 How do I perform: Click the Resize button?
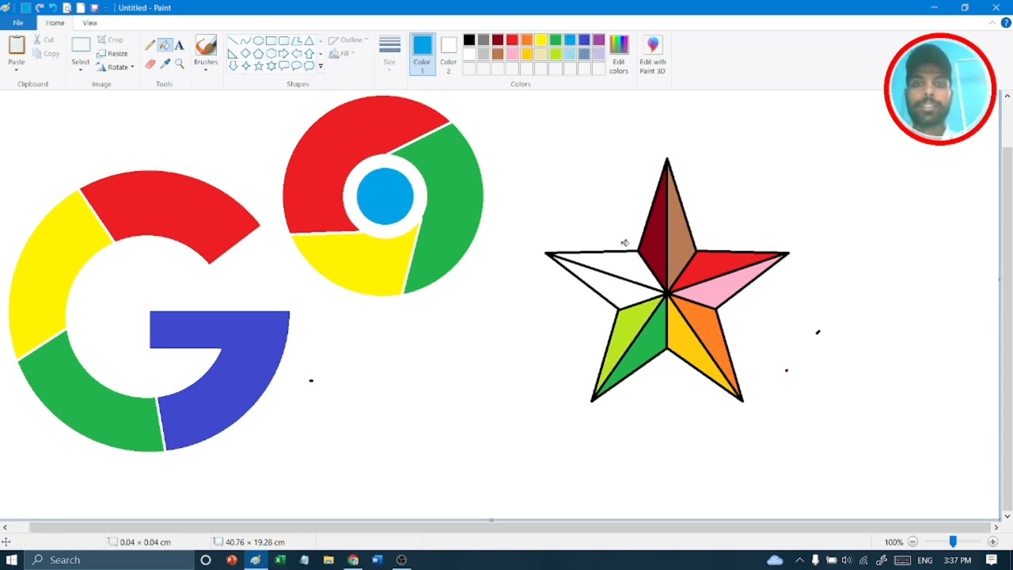click(112, 53)
